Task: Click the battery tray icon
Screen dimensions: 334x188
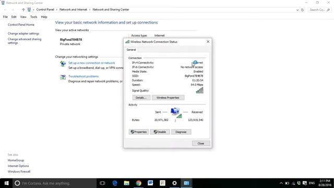Action: pyautogui.click(x=287, y=183)
